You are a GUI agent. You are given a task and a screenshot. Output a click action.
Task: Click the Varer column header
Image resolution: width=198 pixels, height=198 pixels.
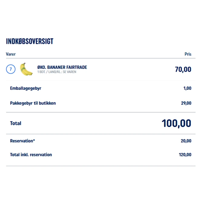[11, 54]
